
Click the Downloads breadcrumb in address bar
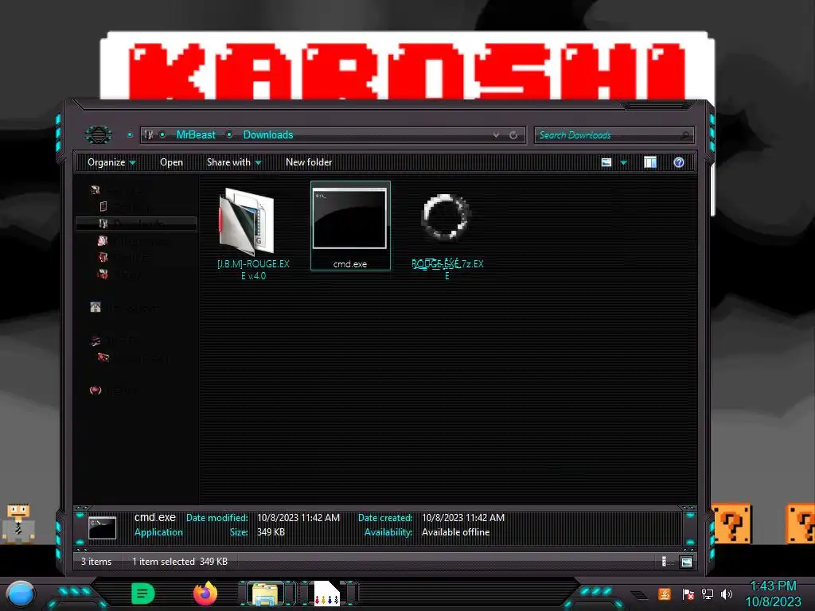pos(268,134)
